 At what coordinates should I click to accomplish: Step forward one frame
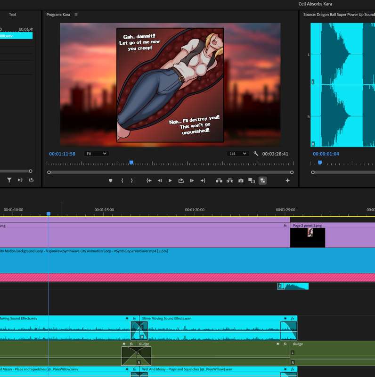(192, 180)
